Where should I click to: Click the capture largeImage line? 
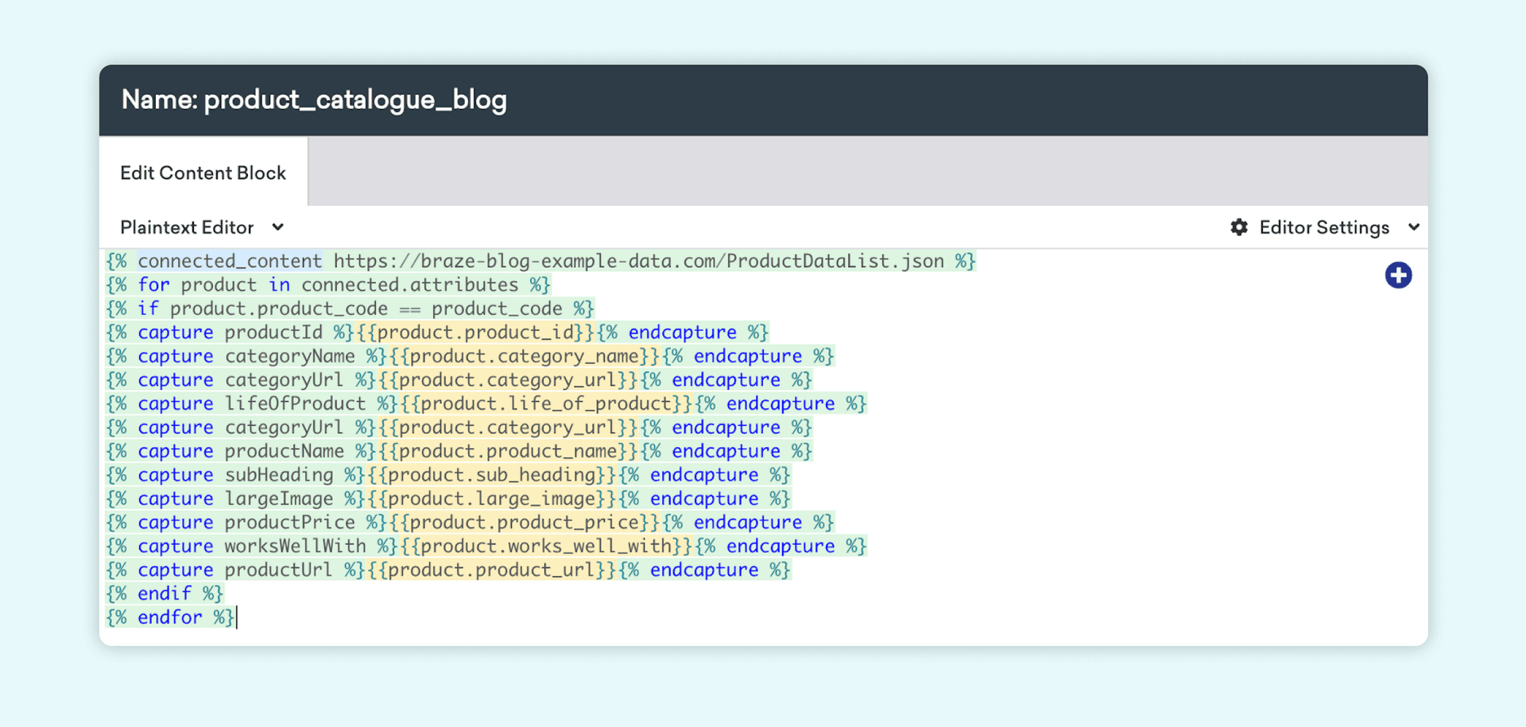447,500
